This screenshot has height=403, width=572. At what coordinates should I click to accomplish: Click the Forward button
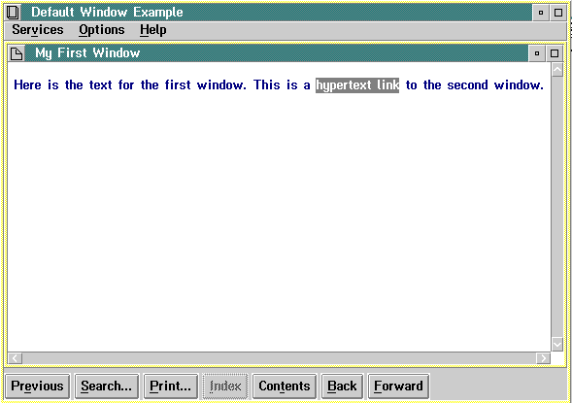tap(398, 386)
